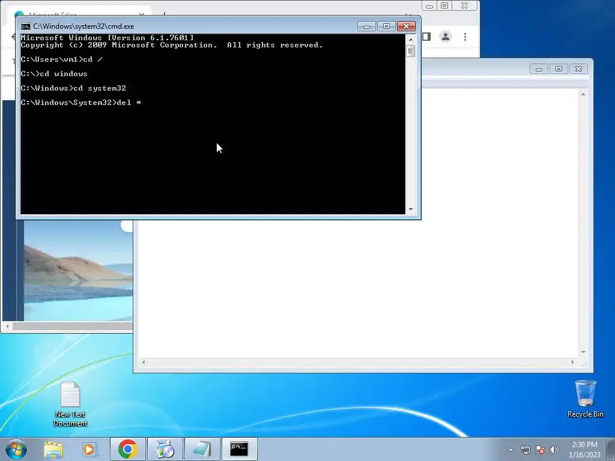Click the Notepad resize grip corner

coord(584,364)
